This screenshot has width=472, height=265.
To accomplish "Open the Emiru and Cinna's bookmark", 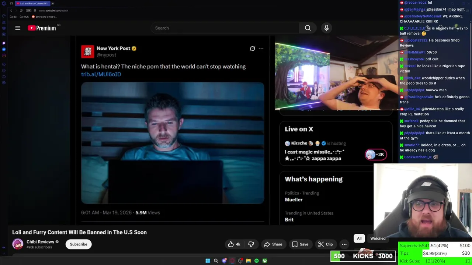I will 44,17.
